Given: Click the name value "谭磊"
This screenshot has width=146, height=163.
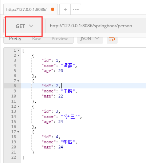Looking at the screenshot, I should click(x=68, y=65).
